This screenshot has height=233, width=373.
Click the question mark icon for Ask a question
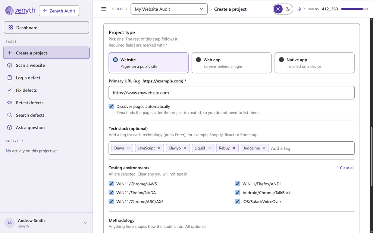point(10,127)
